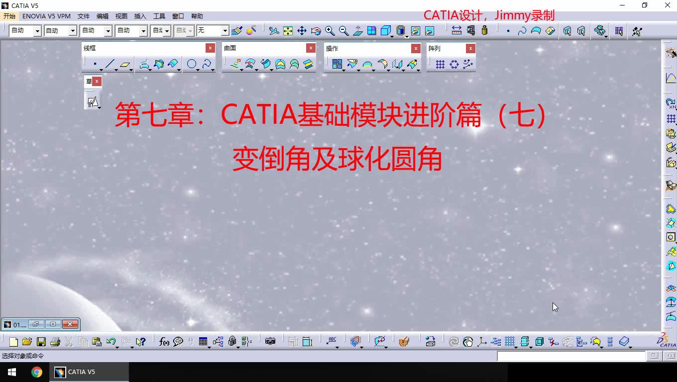Click the Windows Start button

[12, 372]
